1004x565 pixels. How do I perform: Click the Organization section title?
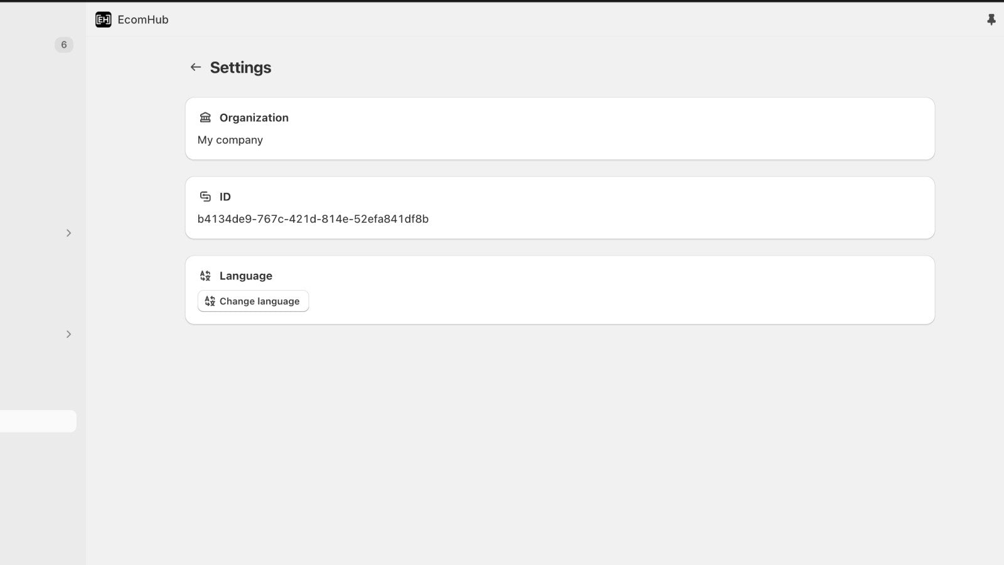[254, 117]
